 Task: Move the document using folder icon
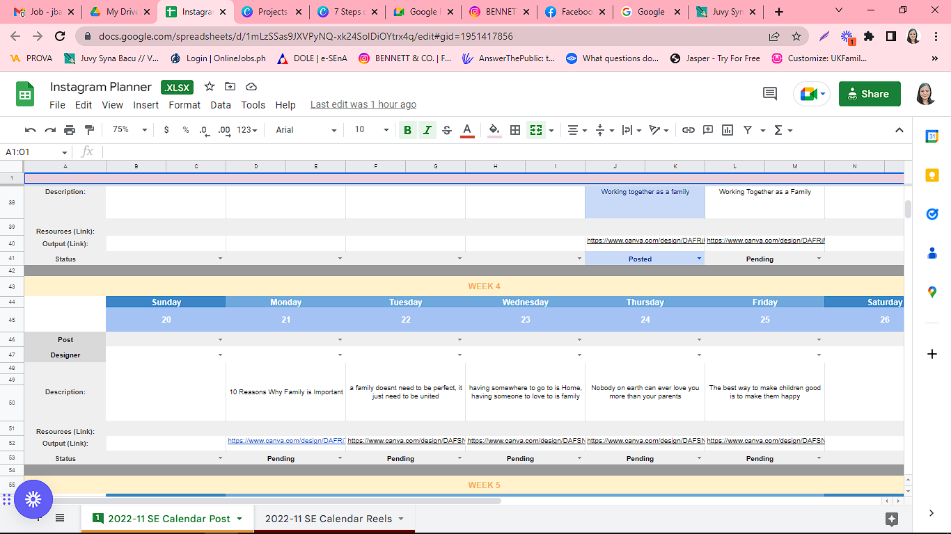[230, 86]
